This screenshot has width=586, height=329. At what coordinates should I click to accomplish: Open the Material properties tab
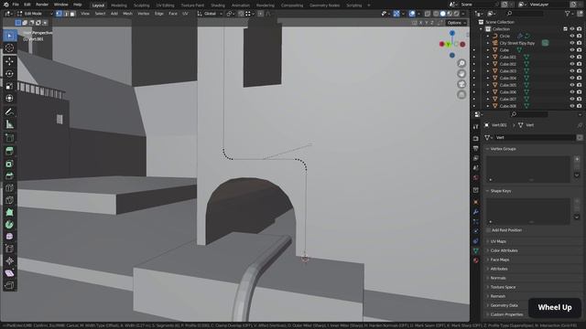[476, 260]
